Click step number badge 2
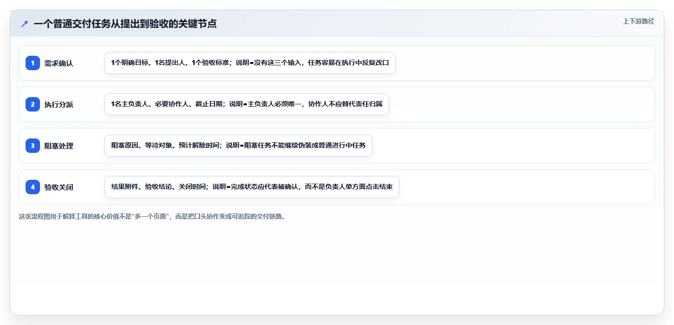Viewport: 674px width, 325px height. tap(33, 104)
